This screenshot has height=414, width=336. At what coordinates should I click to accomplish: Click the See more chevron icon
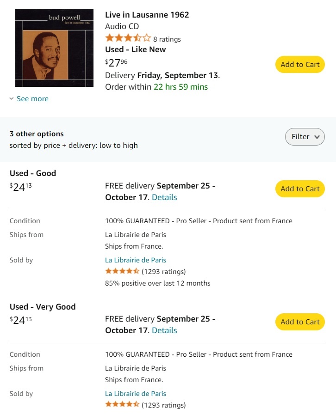pyautogui.click(x=12, y=99)
